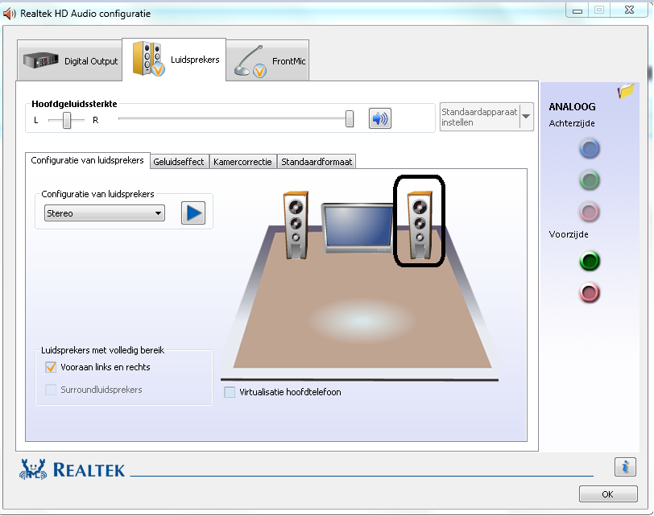Mute speakers with the blue speaker button
The image size is (654, 516).
tap(380, 119)
